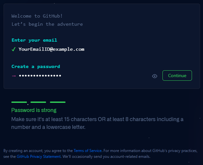
Task: Click the second green strength bar
Action: point(38,102)
